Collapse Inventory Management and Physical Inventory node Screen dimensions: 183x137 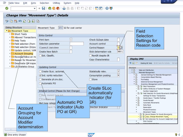(x=134, y=84)
